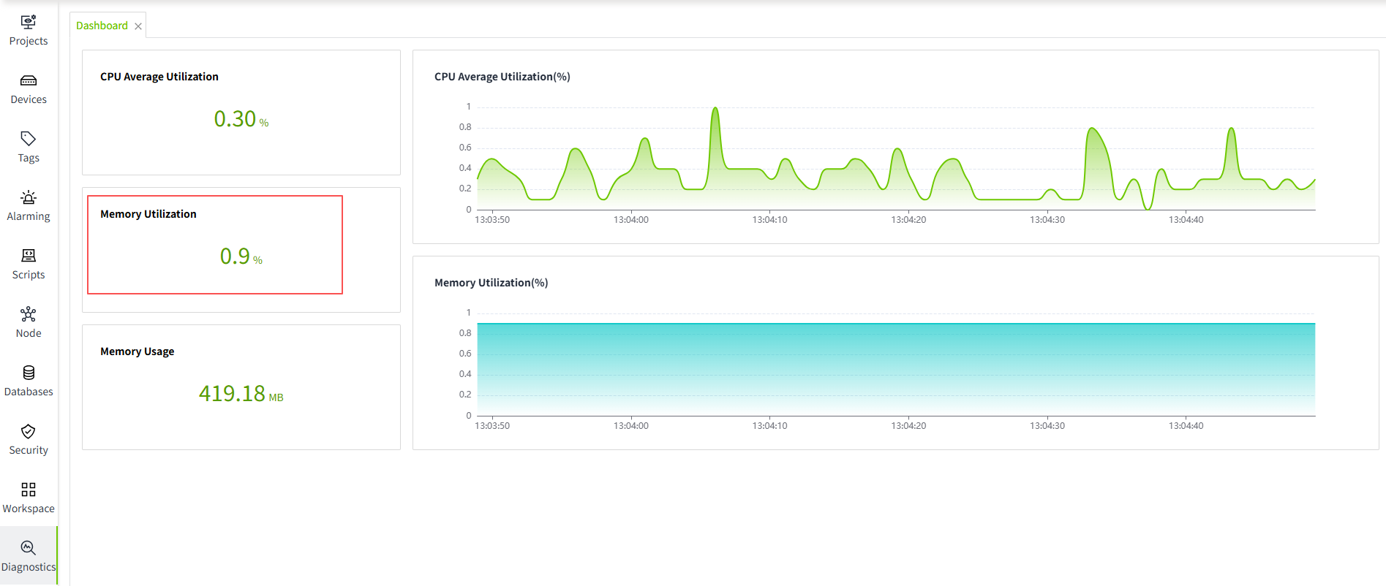Select the Diagnostics magnifier icon

pyautogui.click(x=29, y=548)
